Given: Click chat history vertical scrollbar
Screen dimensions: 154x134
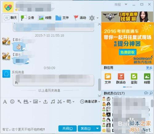Looking at the screenshot, I should point(99,85).
